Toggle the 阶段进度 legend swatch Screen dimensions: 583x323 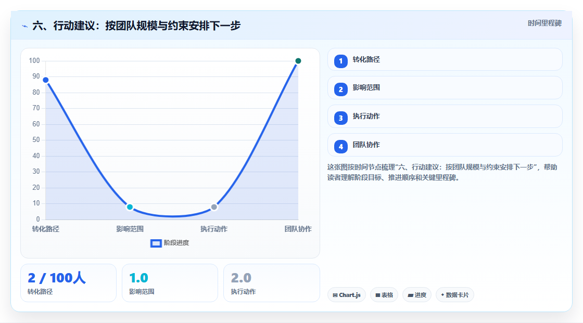click(156, 243)
